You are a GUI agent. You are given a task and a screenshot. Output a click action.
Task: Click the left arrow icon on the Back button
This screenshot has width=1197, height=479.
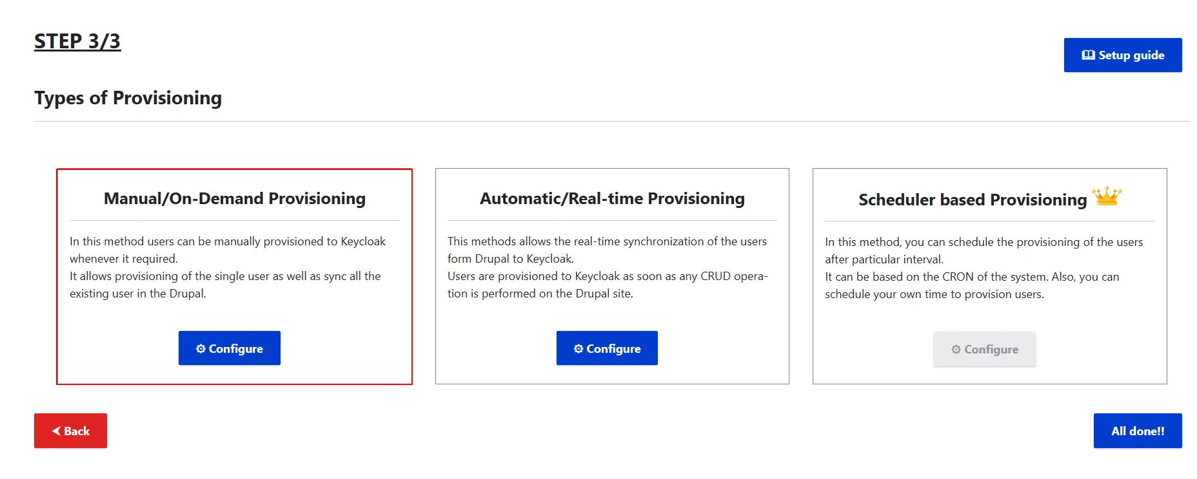55,431
